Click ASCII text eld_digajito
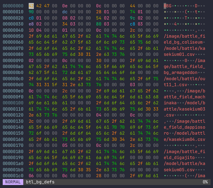213x188 pixels. point(179,158)
